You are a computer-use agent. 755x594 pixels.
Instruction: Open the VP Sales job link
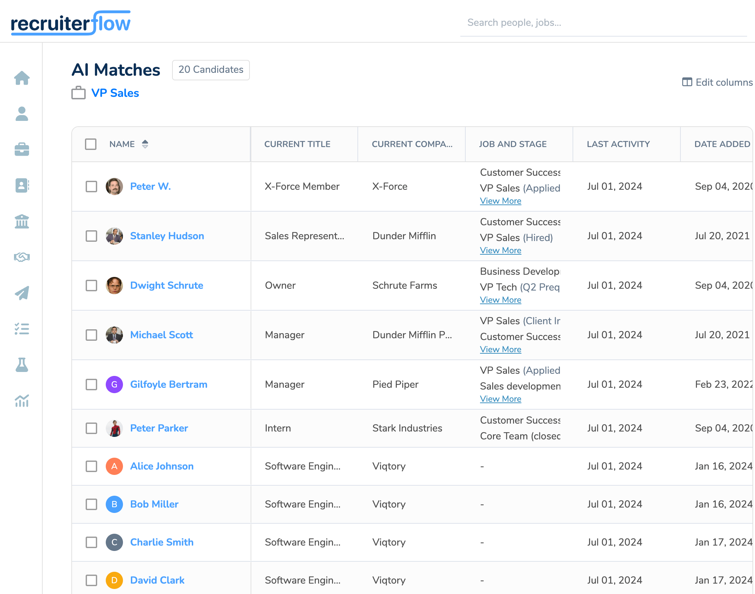click(x=115, y=93)
